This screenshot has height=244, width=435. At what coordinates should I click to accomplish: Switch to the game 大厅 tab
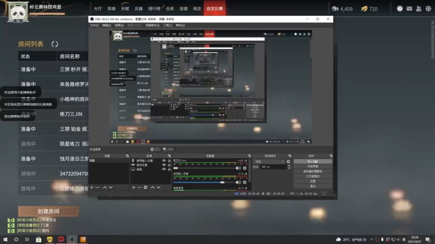pyautogui.click(x=98, y=9)
